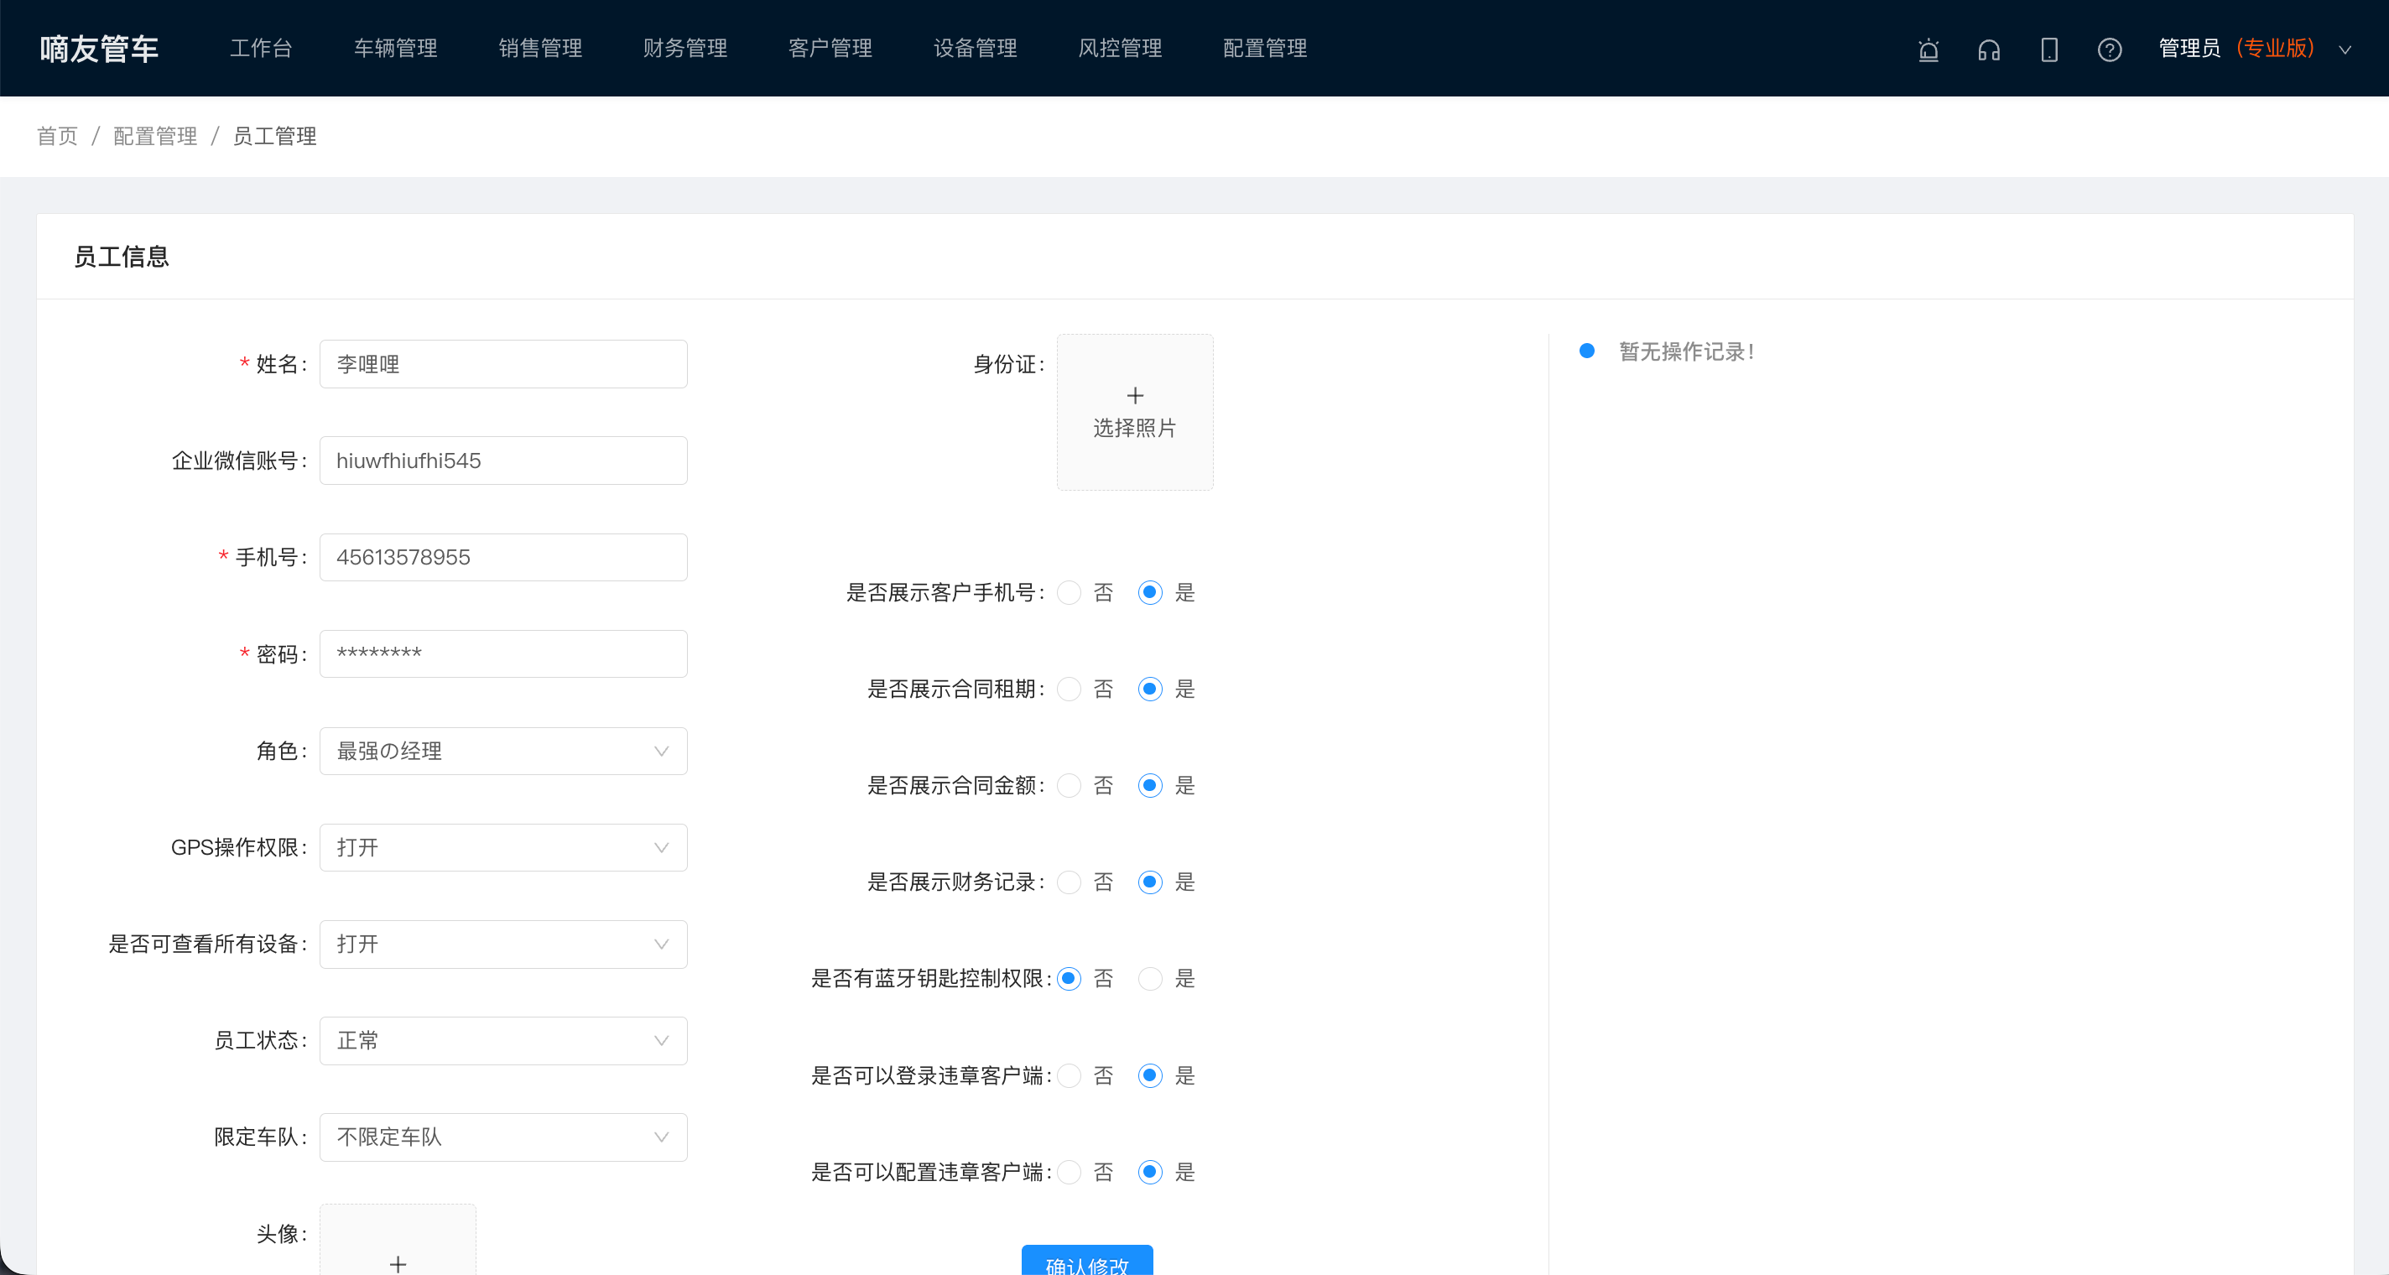Screen dimensions: 2389x1275
Task: Open the 财务管理 menu
Action: click(684, 48)
